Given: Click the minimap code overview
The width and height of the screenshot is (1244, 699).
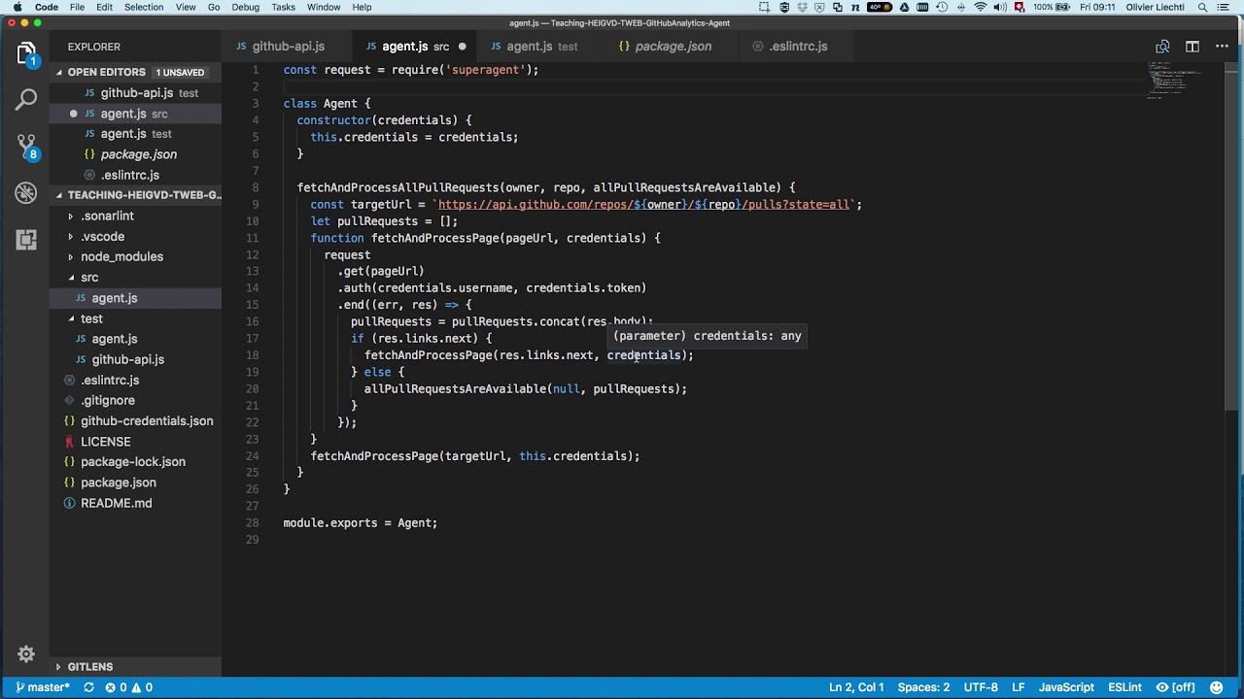Looking at the screenshot, I should click(x=1174, y=81).
